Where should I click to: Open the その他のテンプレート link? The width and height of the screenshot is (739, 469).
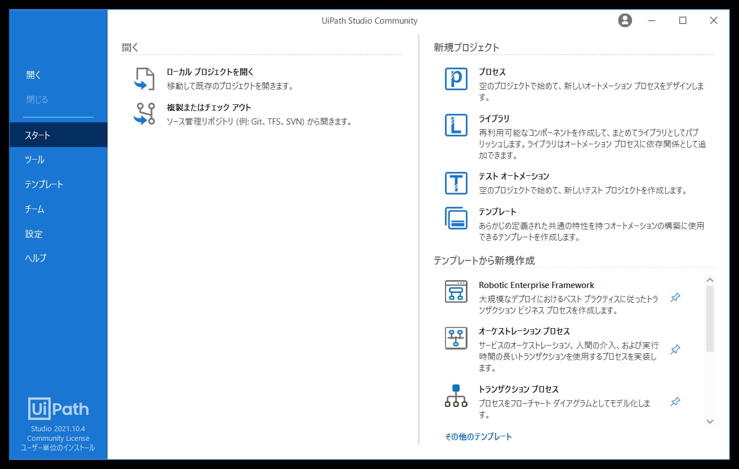[x=478, y=437]
